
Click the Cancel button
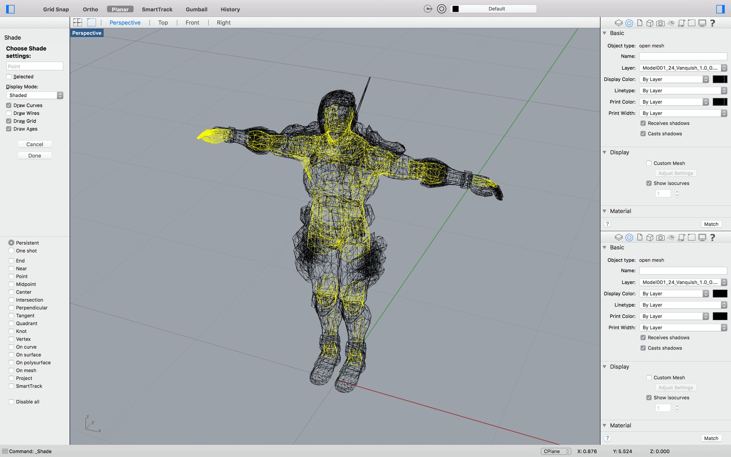point(35,145)
